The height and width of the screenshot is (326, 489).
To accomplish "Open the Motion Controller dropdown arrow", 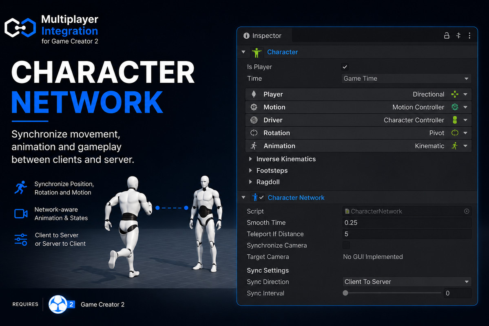I will tap(465, 107).
